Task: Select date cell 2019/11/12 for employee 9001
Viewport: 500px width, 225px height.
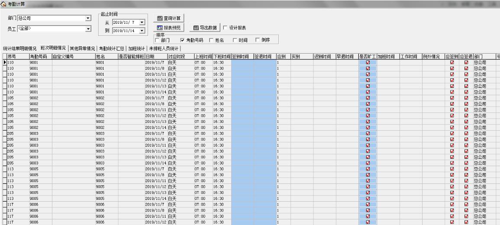Action: tap(156, 80)
